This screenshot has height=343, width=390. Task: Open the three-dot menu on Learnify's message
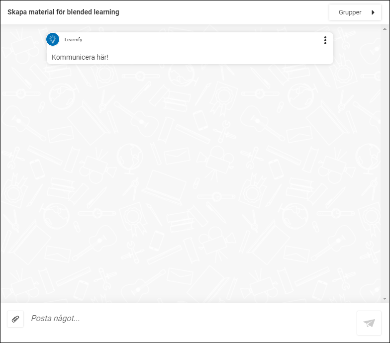325,40
